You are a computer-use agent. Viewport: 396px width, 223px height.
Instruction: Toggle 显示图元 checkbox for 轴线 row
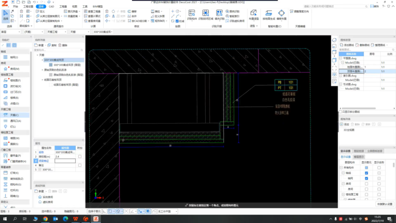[367, 173]
